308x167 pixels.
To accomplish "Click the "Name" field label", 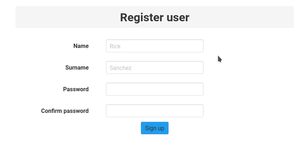I will click(x=81, y=46).
